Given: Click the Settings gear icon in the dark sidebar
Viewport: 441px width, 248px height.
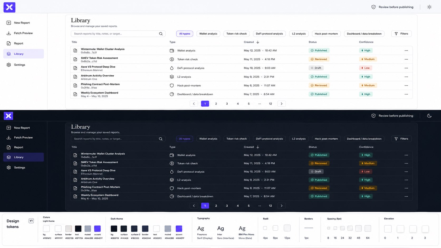Looking at the screenshot, I should tap(9, 168).
